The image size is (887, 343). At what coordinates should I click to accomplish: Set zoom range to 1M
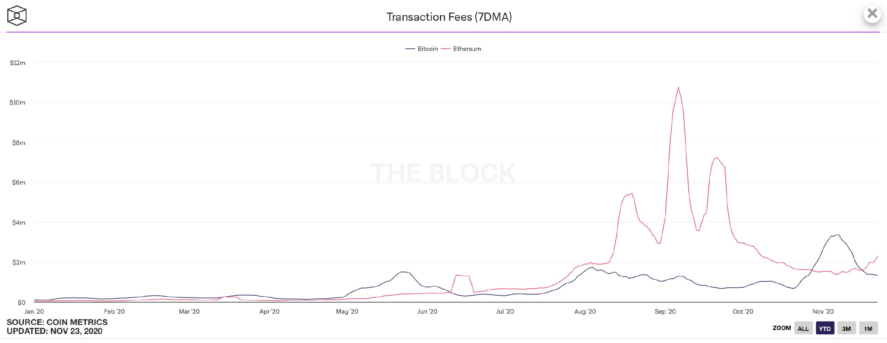[868, 328]
